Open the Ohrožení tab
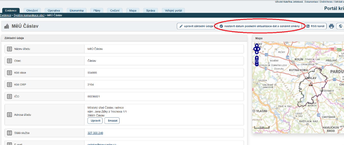 click(x=32, y=11)
